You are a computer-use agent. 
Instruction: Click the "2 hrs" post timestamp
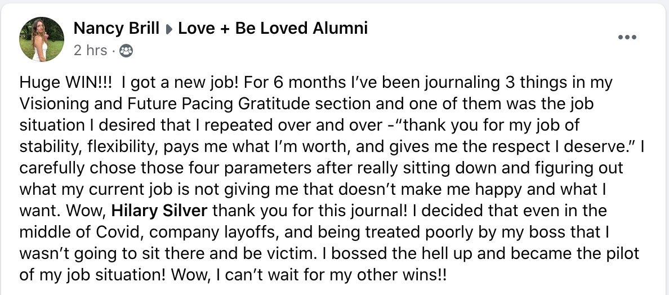(90, 51)
